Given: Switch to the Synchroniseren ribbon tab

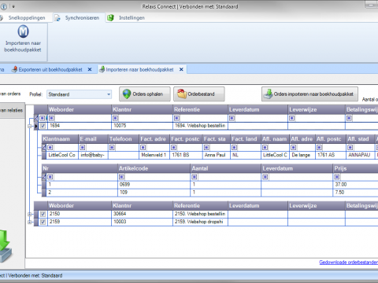Looking at the screenshot, I should point(79,18).
